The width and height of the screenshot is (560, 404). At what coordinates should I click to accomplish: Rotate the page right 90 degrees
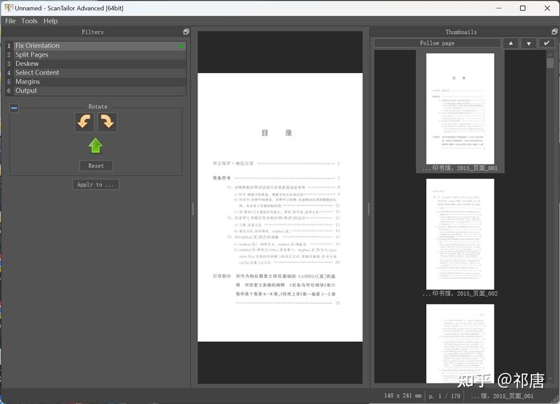pos(107,122)
